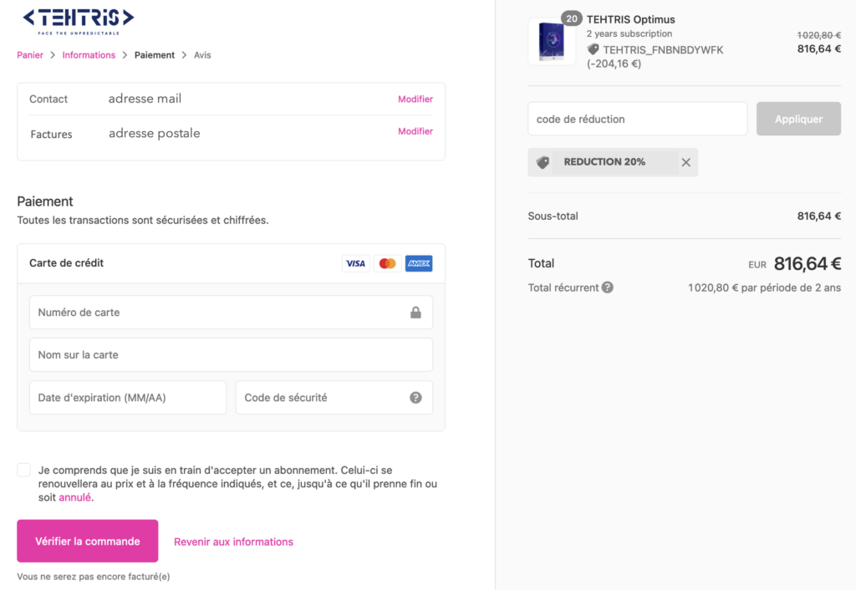The image size is (856, 590).
Task: Accept the subscription renewal checkbox
Action: (24, 470)
